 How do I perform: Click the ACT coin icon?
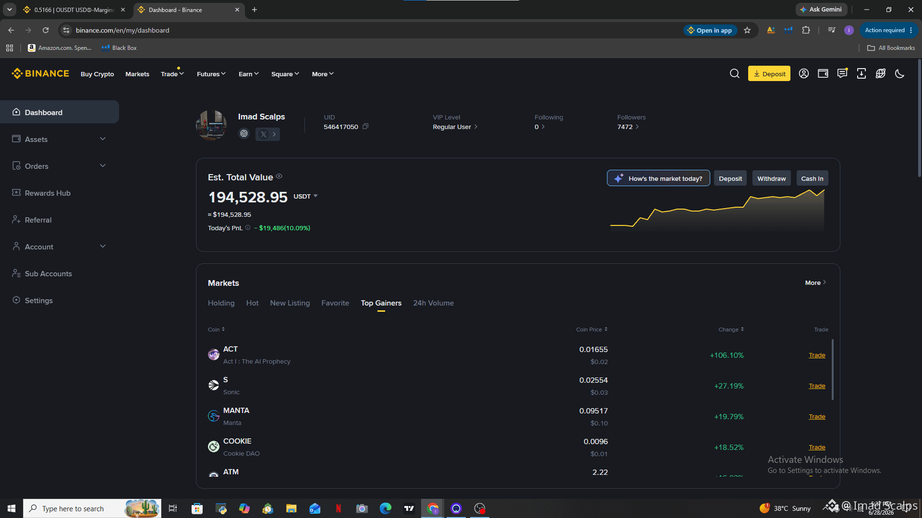tap(214, 355)
